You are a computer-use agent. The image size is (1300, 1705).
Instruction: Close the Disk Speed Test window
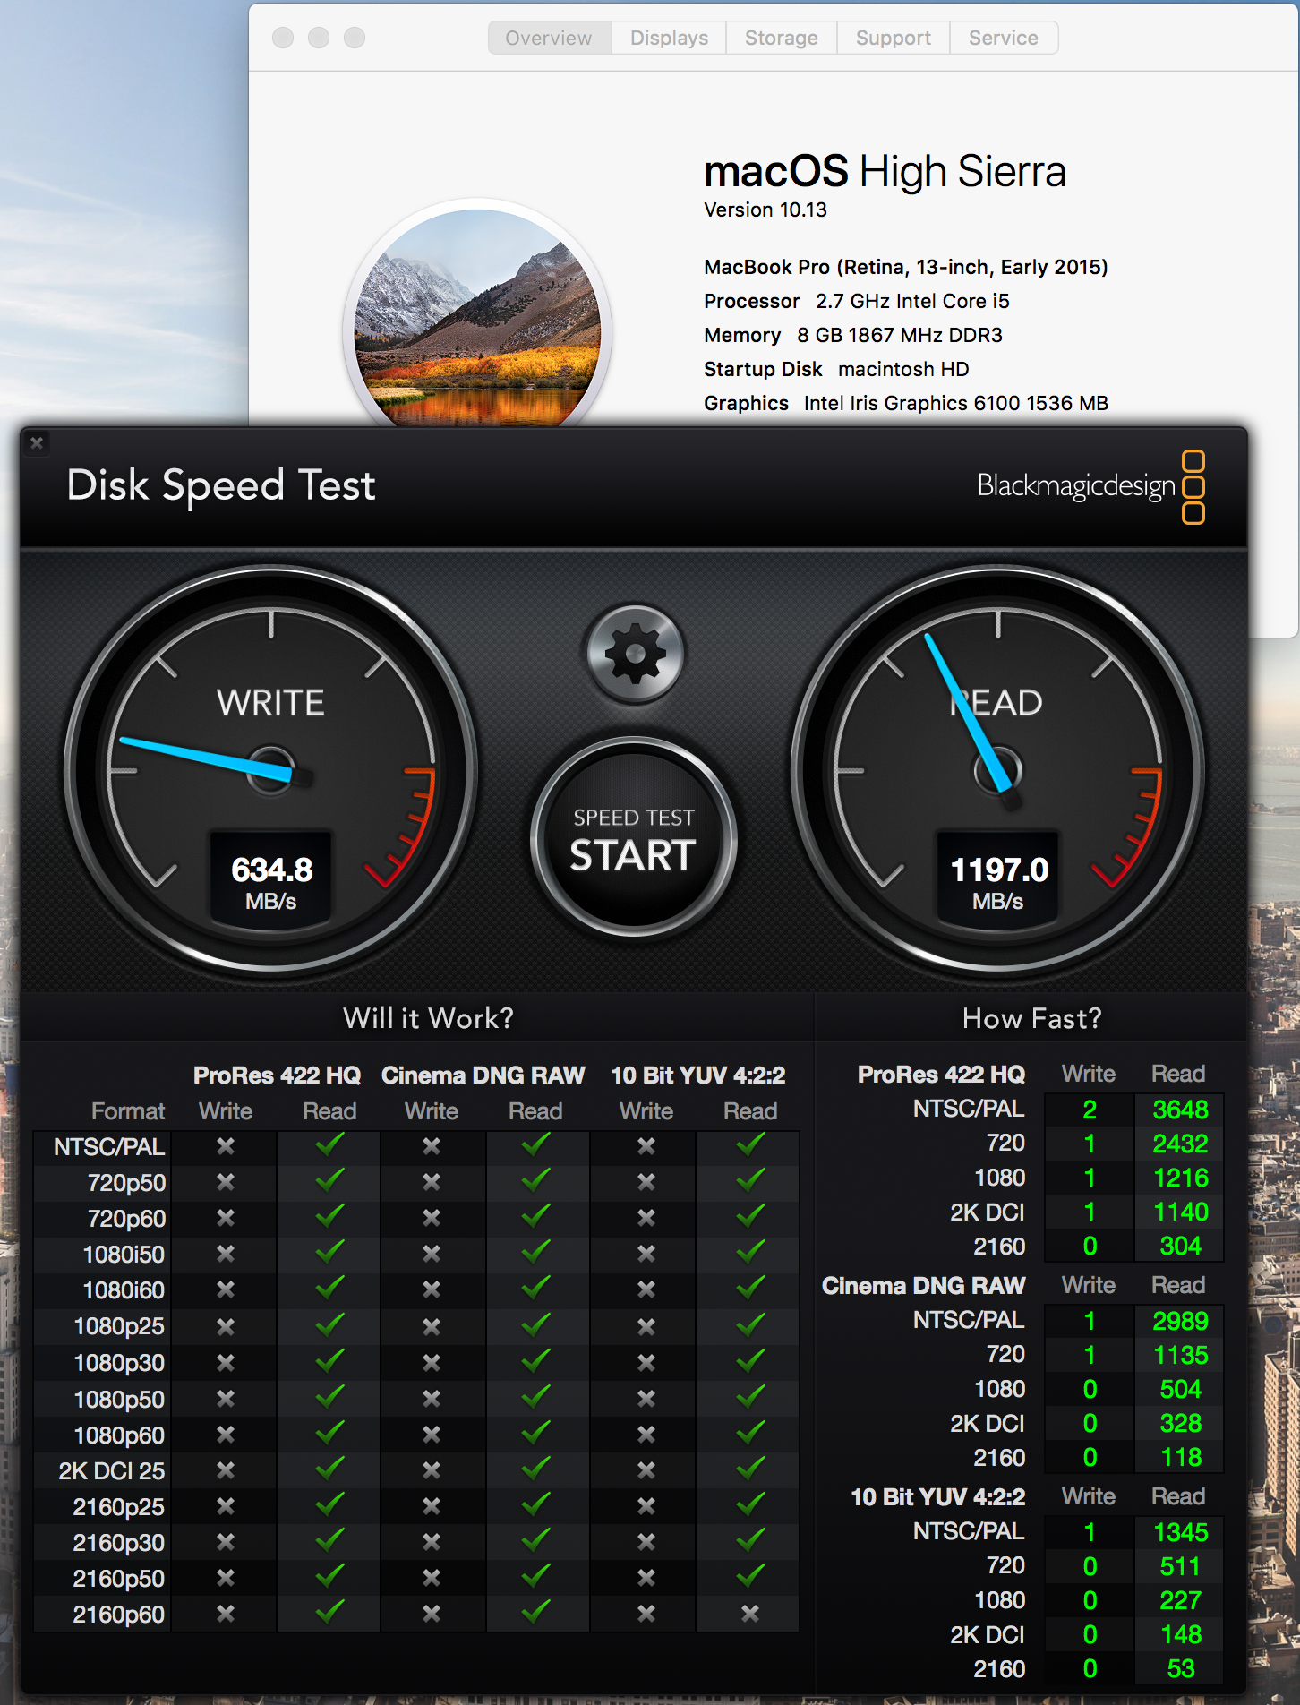[x=37, y=442]
